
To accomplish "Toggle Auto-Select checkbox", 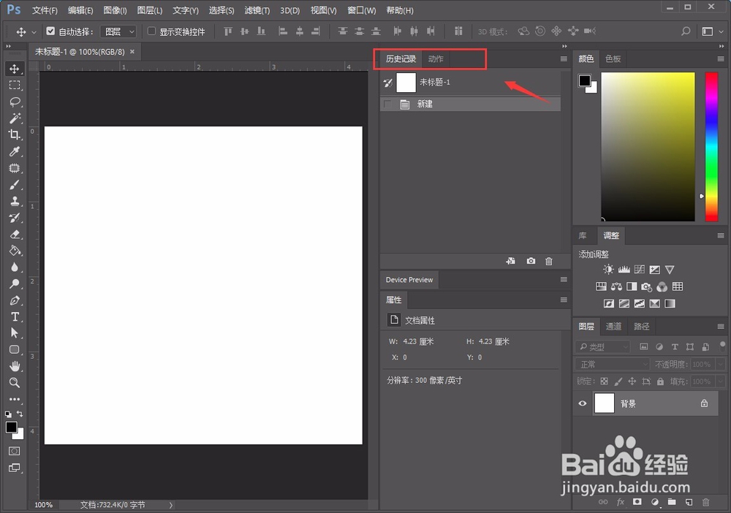I will coord(50,31).
